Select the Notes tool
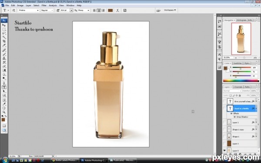The image size is (261, 163). (x=4, y=100)
